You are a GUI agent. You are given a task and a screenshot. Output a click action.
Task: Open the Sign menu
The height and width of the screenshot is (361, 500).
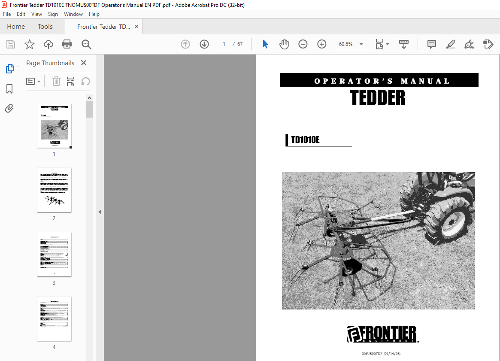point(53,14)
